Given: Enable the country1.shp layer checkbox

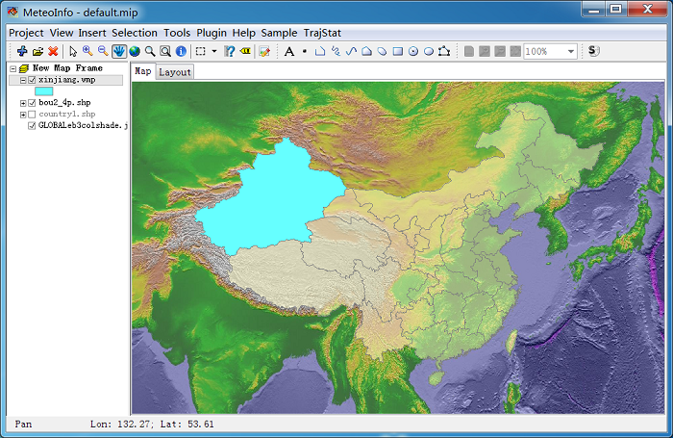Looking at the screenshot, I should [32, 115].
